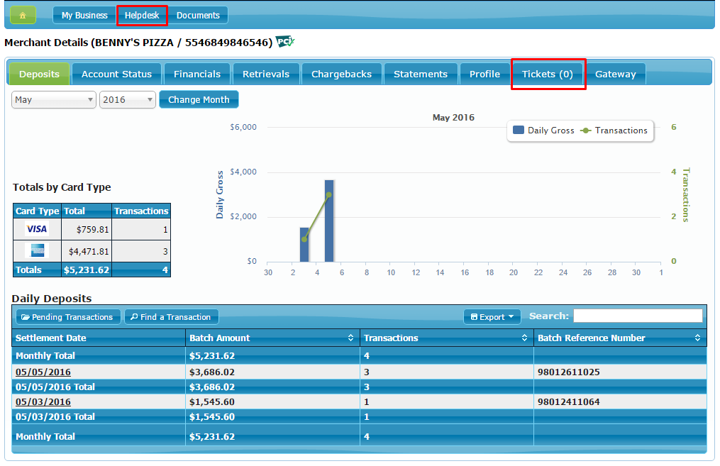Image resolution: width=720 pixels, height=466 pixels.
Task: Toggle Daily Gross series in legend
Action: click(x=543, y=131)
